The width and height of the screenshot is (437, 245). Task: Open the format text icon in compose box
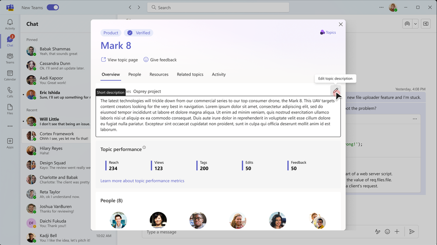pyautogui.click(x=378, y=231)
